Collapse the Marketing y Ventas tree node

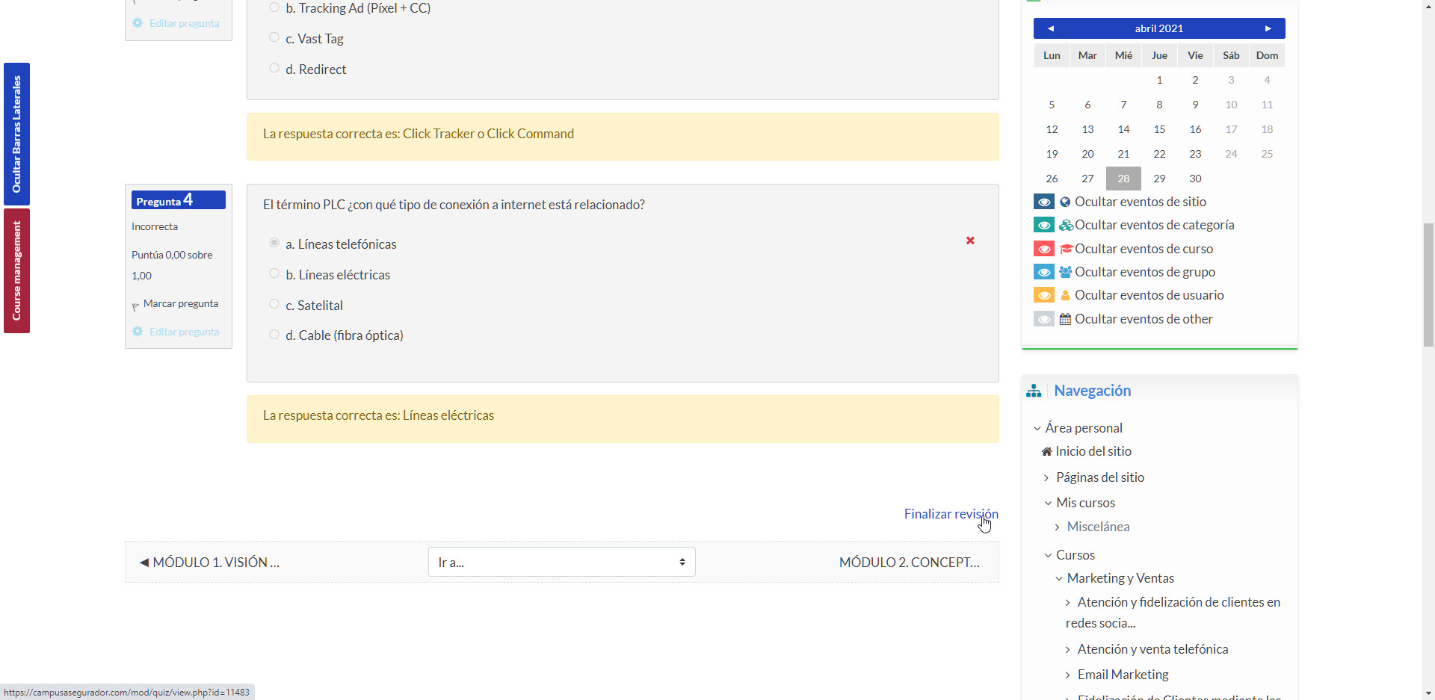(x=1059, y=578)
